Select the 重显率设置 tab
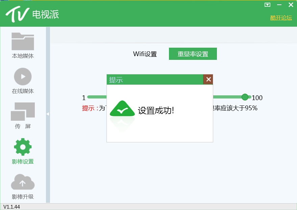Viewport: 297px width, 210px height. [193, 53]
